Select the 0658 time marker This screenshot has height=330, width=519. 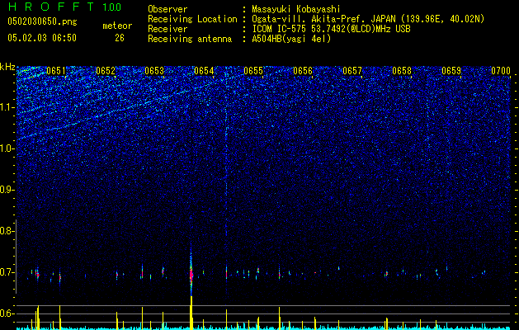click(x=402, y=71)
